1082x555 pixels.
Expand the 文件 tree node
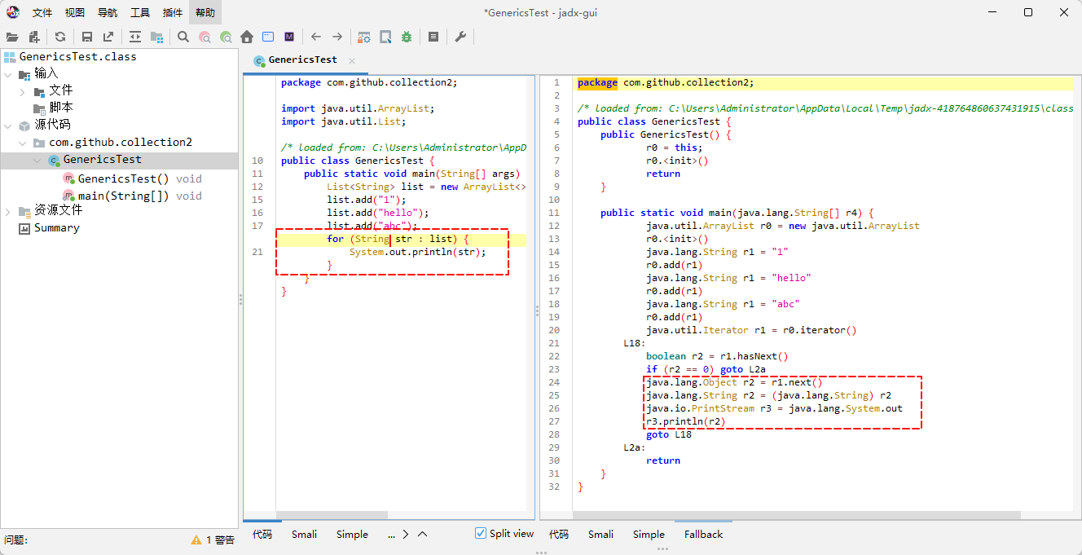pos(23,91)
